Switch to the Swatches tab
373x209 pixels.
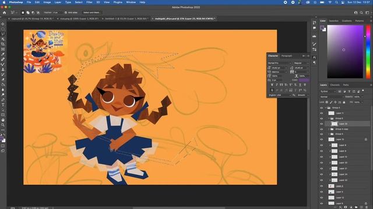tap(333, 21)
